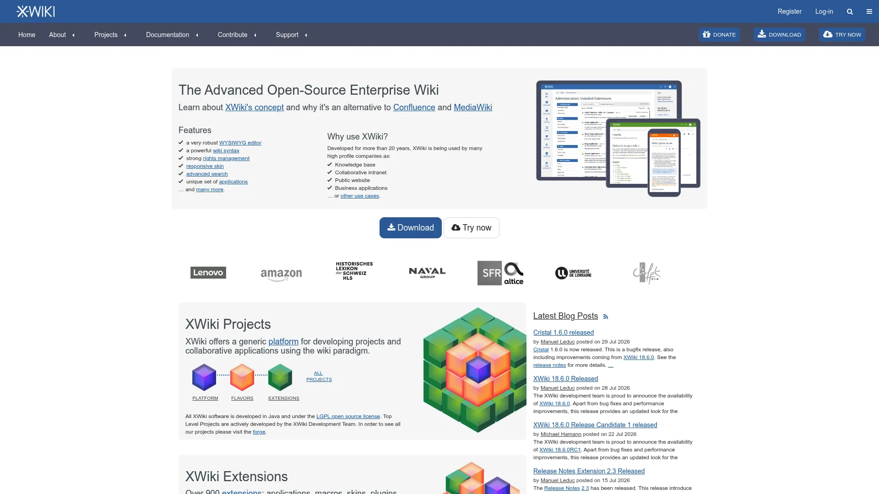
Task: Expand the Documentation menu arrow
Action: [197, 35]
